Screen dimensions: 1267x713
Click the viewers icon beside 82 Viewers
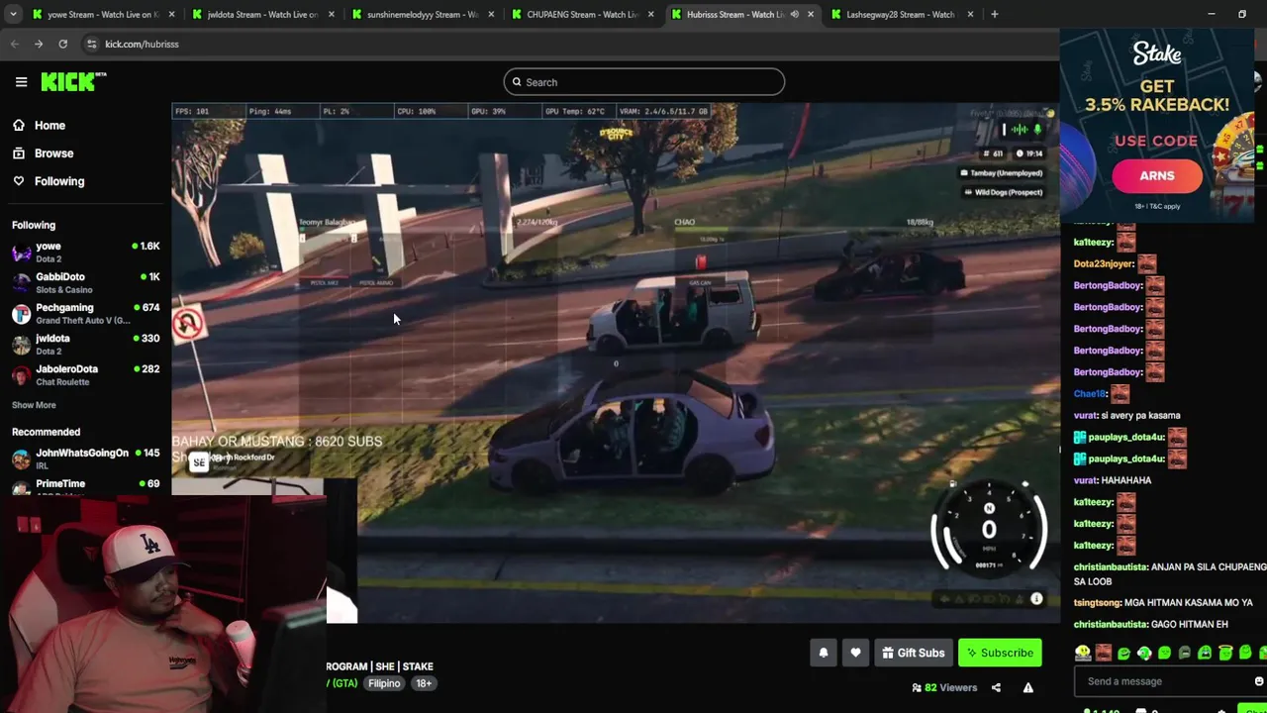(x=916, y=687)
